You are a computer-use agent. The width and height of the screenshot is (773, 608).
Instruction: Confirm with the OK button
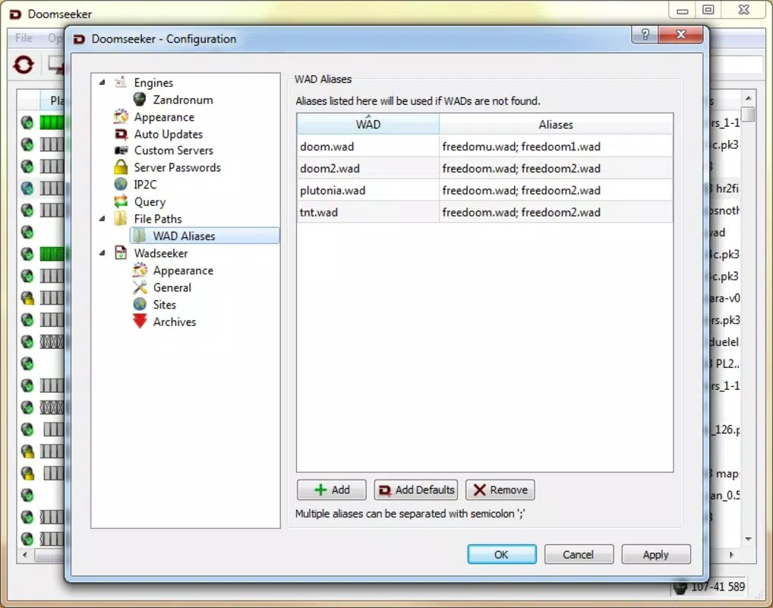coord(501,554)
